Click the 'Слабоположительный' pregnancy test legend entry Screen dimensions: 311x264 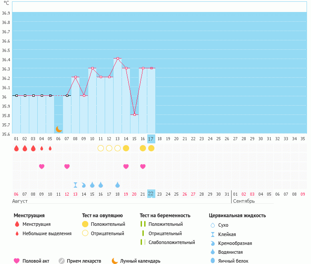[172, 242]
